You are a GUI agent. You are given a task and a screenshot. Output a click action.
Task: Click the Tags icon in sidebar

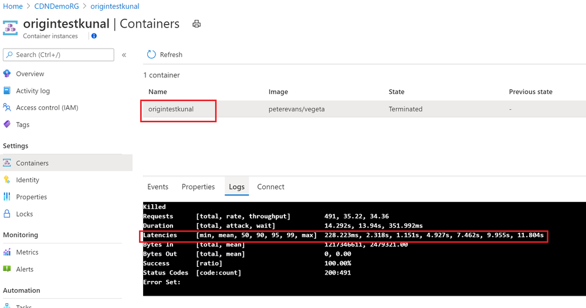(x=7, y=124)
